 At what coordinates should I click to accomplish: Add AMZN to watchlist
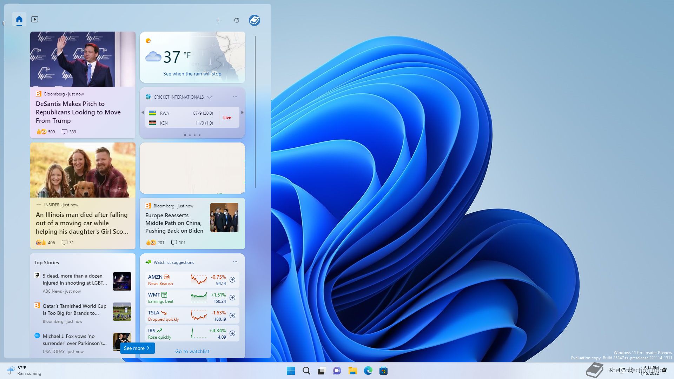click(x=232, y=280)
